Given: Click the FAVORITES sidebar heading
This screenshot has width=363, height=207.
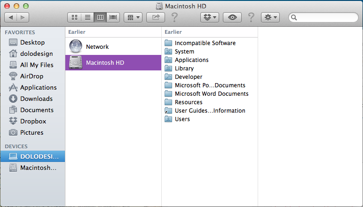Looking at the screenshot, I should (20, 32).
